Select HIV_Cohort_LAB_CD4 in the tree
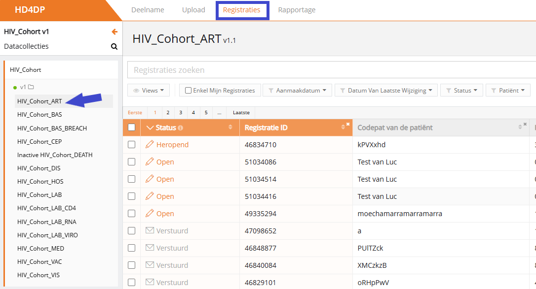Viewport: 536px width, 289px height. click(x=46, y=208)
